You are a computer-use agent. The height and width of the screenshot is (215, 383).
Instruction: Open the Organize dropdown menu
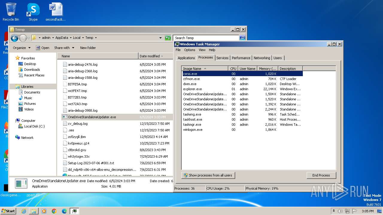[x=22, y=48]
